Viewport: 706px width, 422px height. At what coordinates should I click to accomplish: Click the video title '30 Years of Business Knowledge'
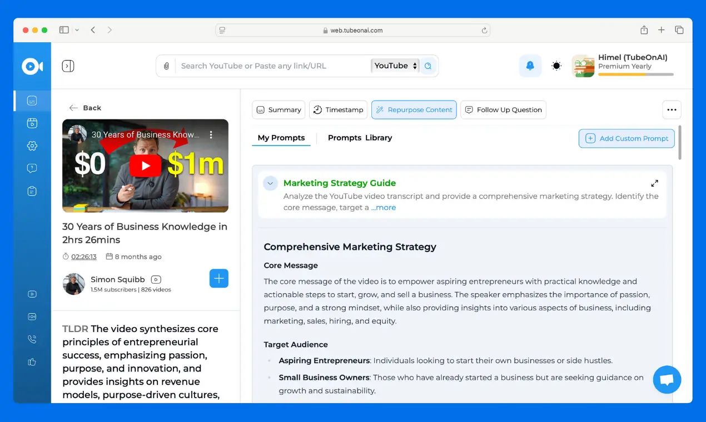(x=145, y=233)
